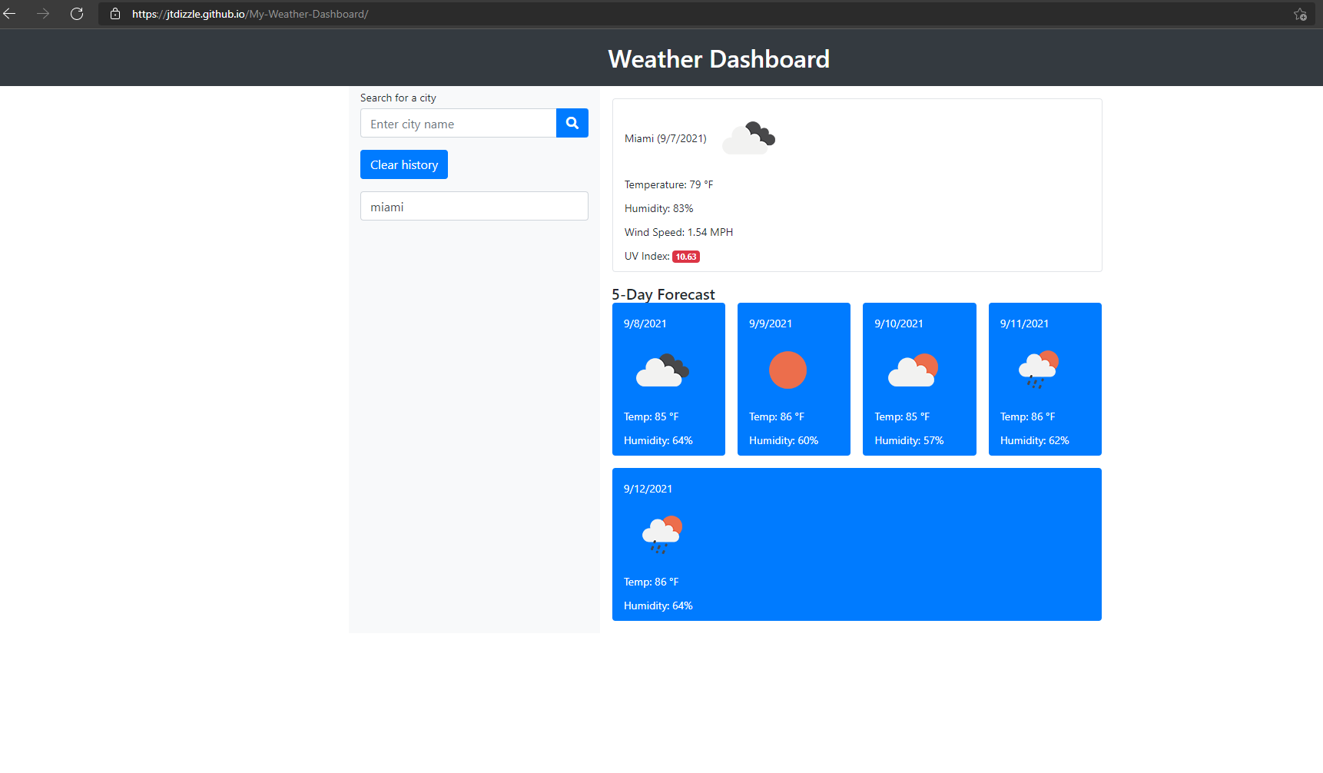Viewport: 1323px width, 773px height.
Task: Click the 'UV Index:' label
Action: [647, 256]
